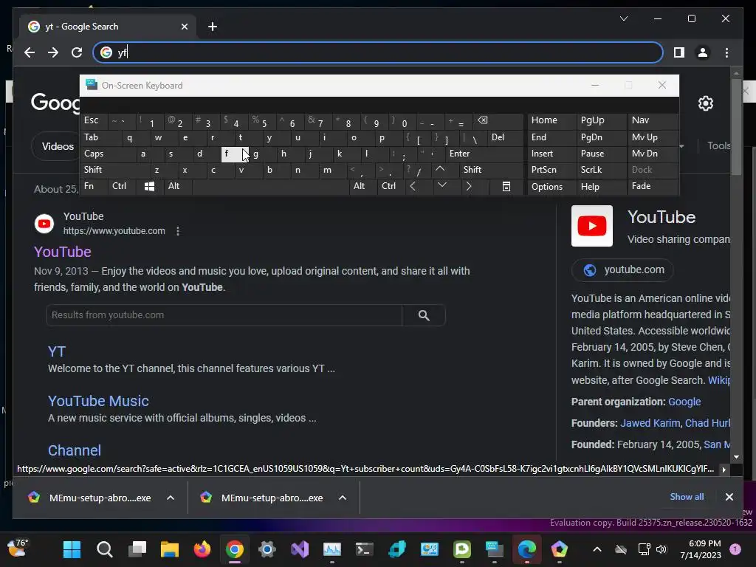Image resolution: width=756 pixels, height=567 pixels.
Task: Toggle left Alt key on On-Screen Keyboard
Action: pos(177,187)
